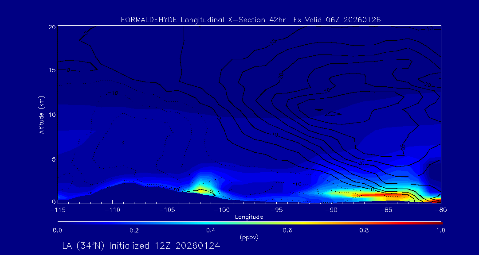This screenshot has height=255, width=479.
Task: Click colorbar value label 0.6
Action: pos(288,231)
